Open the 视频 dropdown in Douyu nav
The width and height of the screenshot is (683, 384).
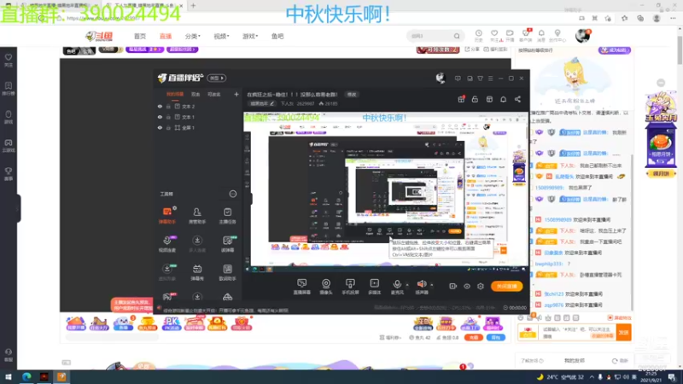(221, 36)
